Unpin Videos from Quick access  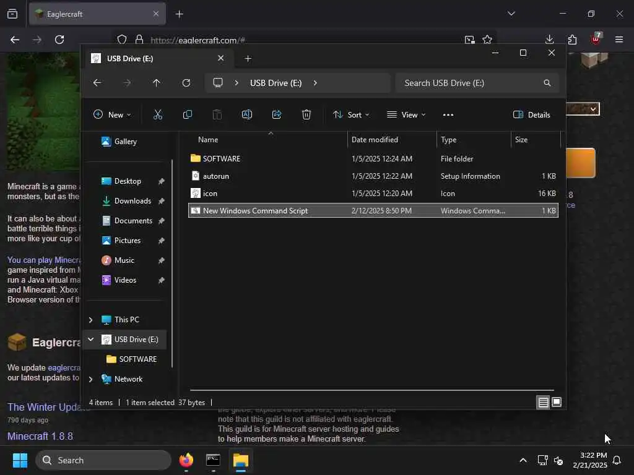pos(162,280)
